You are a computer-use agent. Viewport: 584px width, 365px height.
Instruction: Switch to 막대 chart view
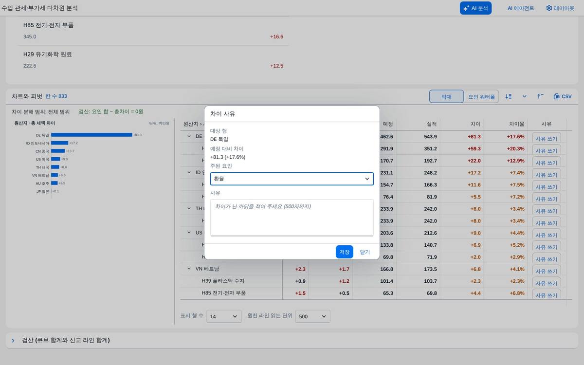[446, 96]
